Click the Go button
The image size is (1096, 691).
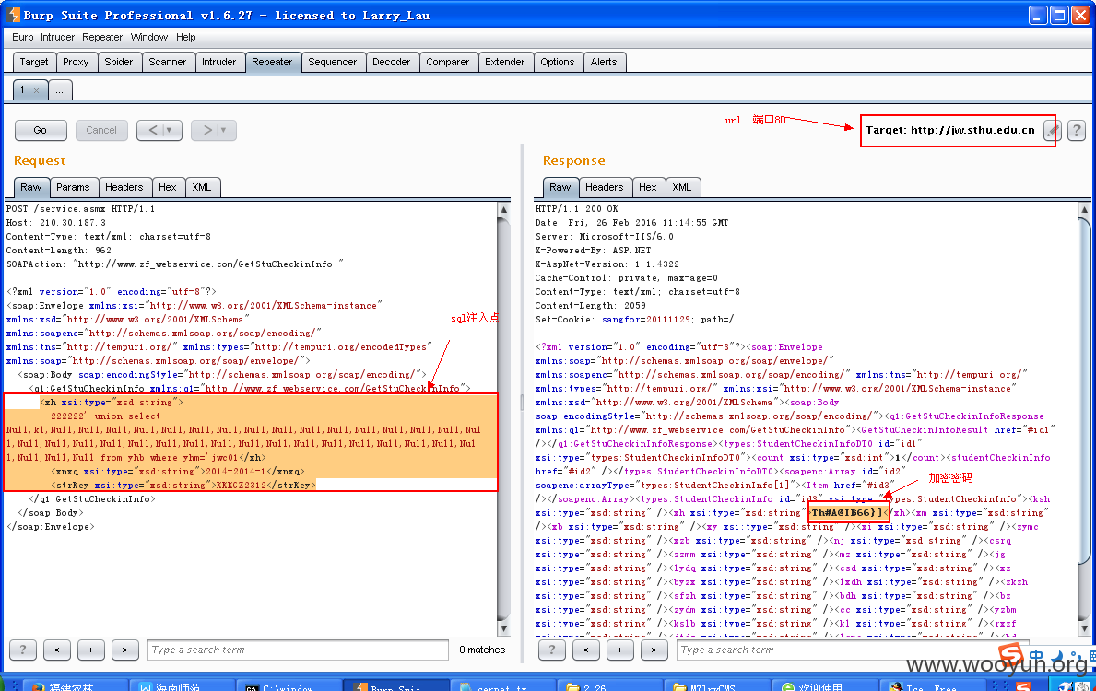pos(41,130)
